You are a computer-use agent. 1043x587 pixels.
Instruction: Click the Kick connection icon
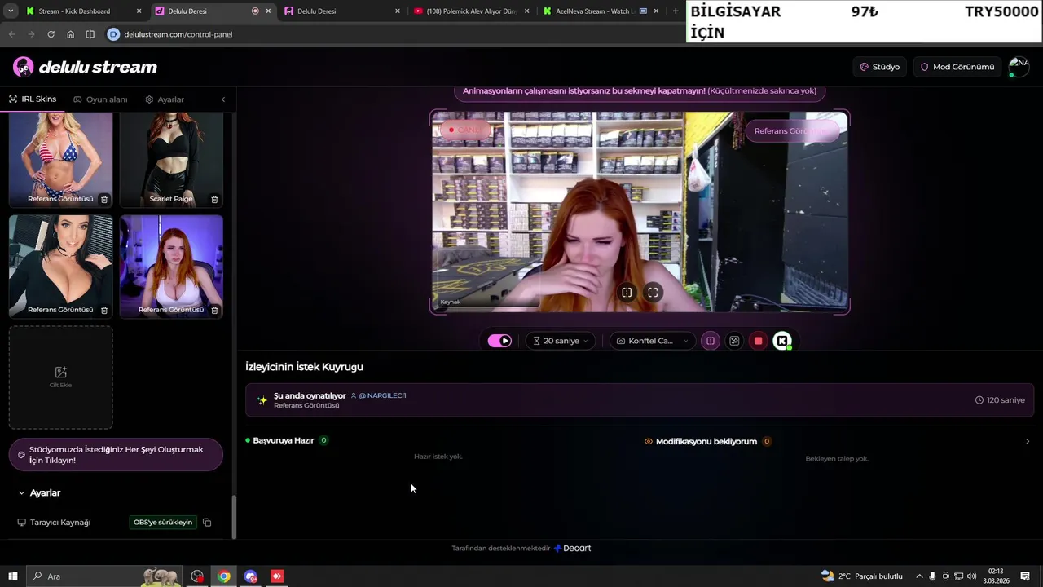pos(782,341)
